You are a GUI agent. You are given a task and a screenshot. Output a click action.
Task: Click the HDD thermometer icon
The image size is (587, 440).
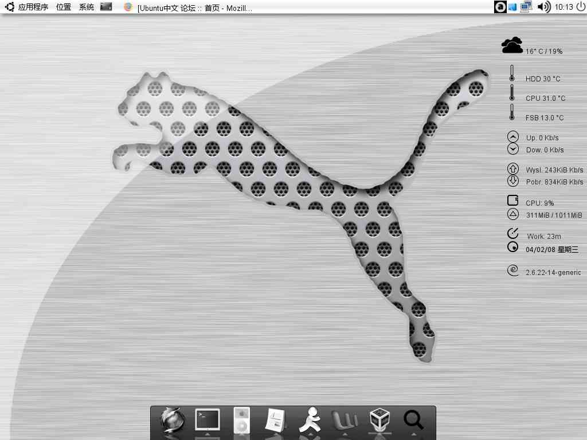512,73
